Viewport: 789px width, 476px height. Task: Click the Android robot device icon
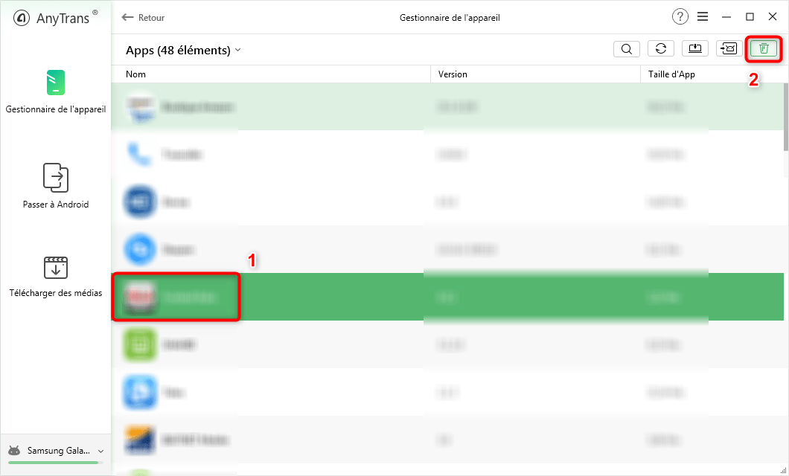pos(15,451)
